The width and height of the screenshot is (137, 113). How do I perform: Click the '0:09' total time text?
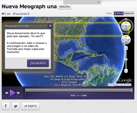[84, 95]
